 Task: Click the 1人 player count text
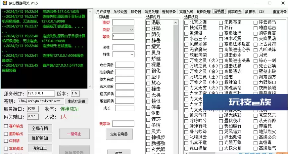click(64, 117)
